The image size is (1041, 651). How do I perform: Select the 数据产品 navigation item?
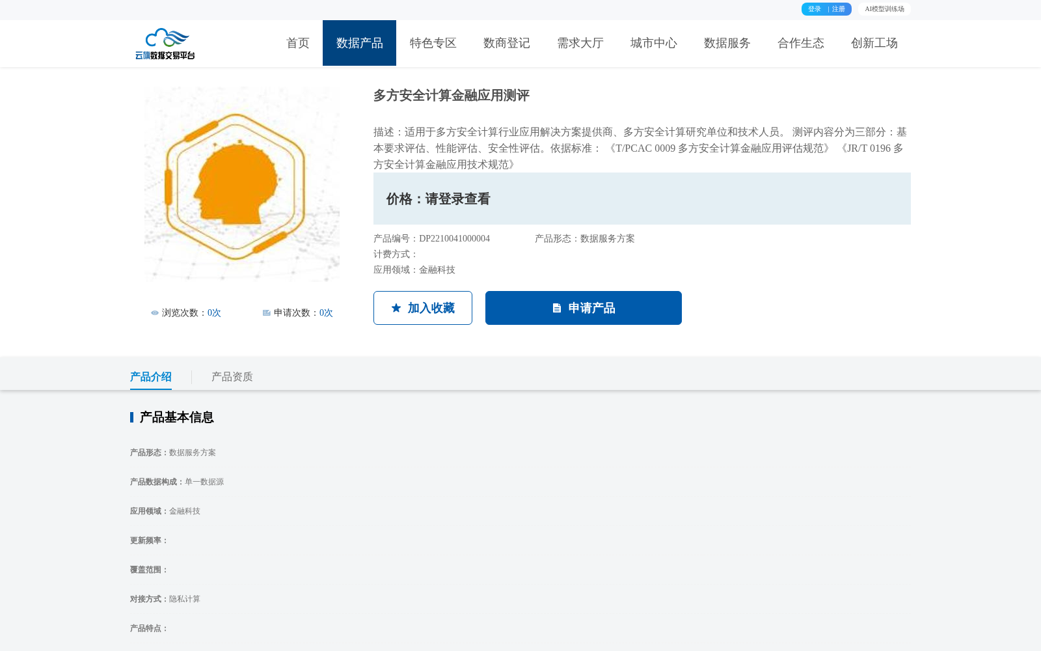point(359,43)
